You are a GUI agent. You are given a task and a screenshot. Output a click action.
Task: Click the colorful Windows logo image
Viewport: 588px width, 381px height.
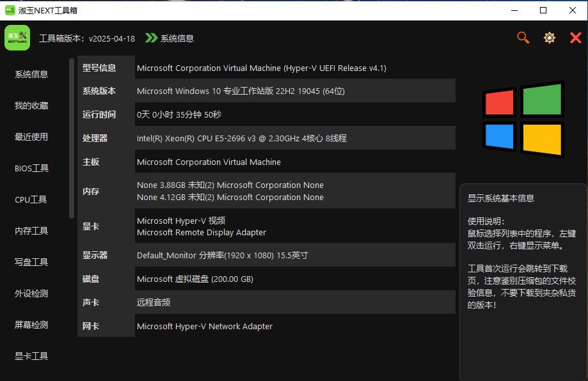pos(523,120)
